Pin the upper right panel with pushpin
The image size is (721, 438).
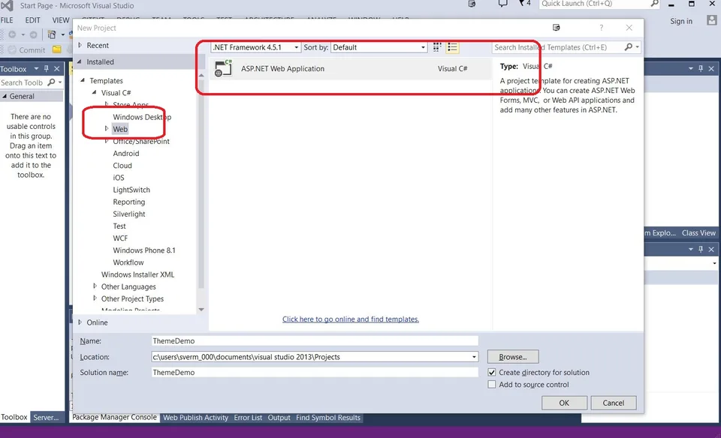(701, 68)
